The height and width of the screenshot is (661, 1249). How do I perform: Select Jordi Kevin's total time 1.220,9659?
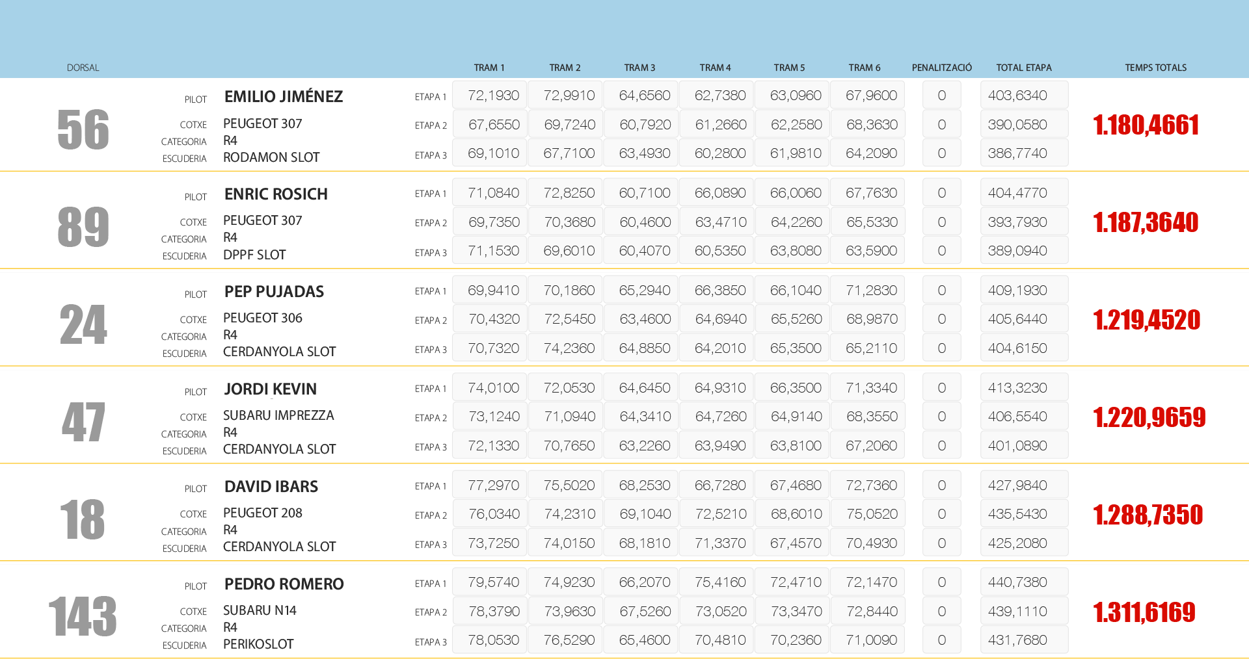click(x=1149, y=417)
